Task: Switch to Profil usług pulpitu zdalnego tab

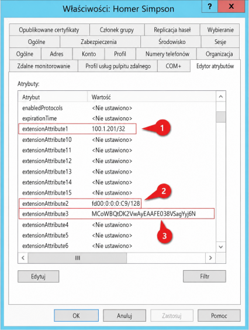Action: pyautogui.click(x=118, y=66)
